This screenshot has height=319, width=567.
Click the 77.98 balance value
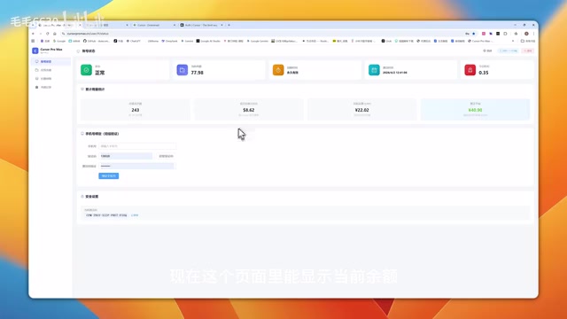click(197, 73)
